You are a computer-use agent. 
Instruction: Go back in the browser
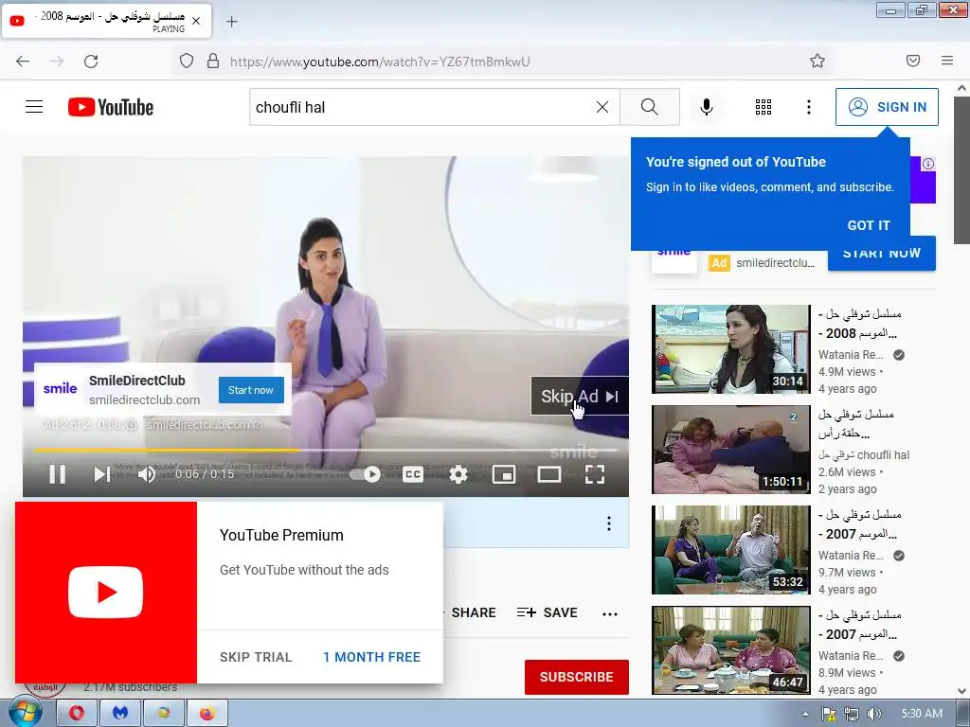click(23, 62)
